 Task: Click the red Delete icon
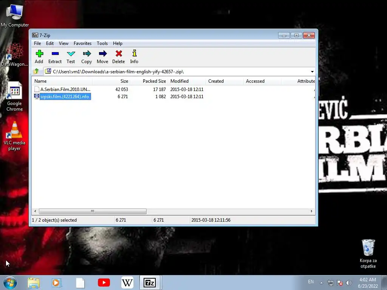[x=119, y=54]
